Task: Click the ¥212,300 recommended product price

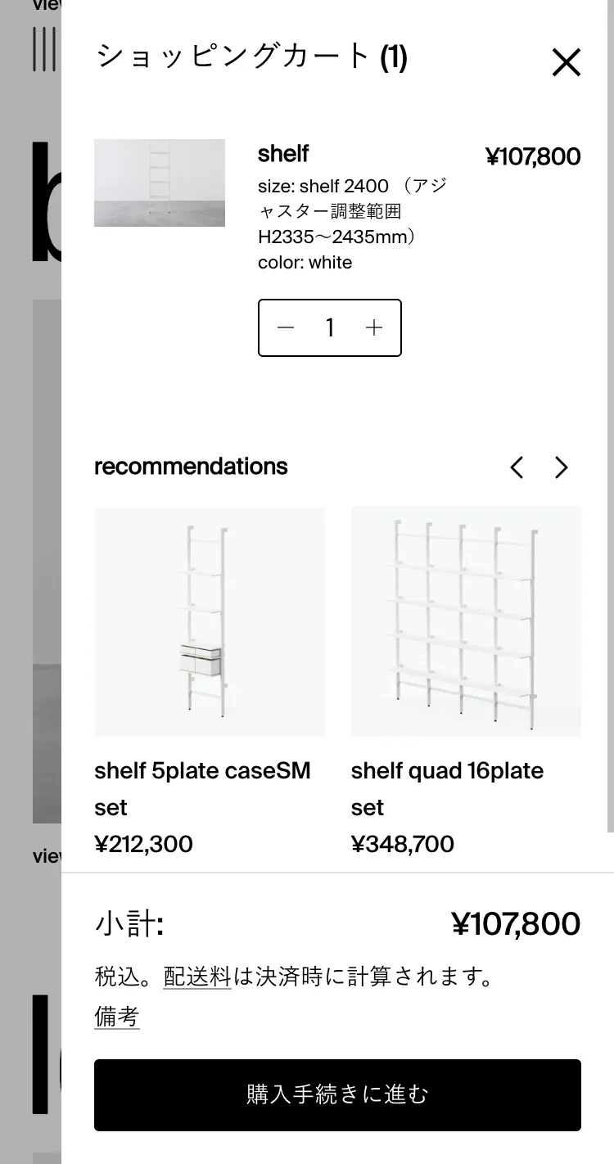Action: [x=144, y=844]
